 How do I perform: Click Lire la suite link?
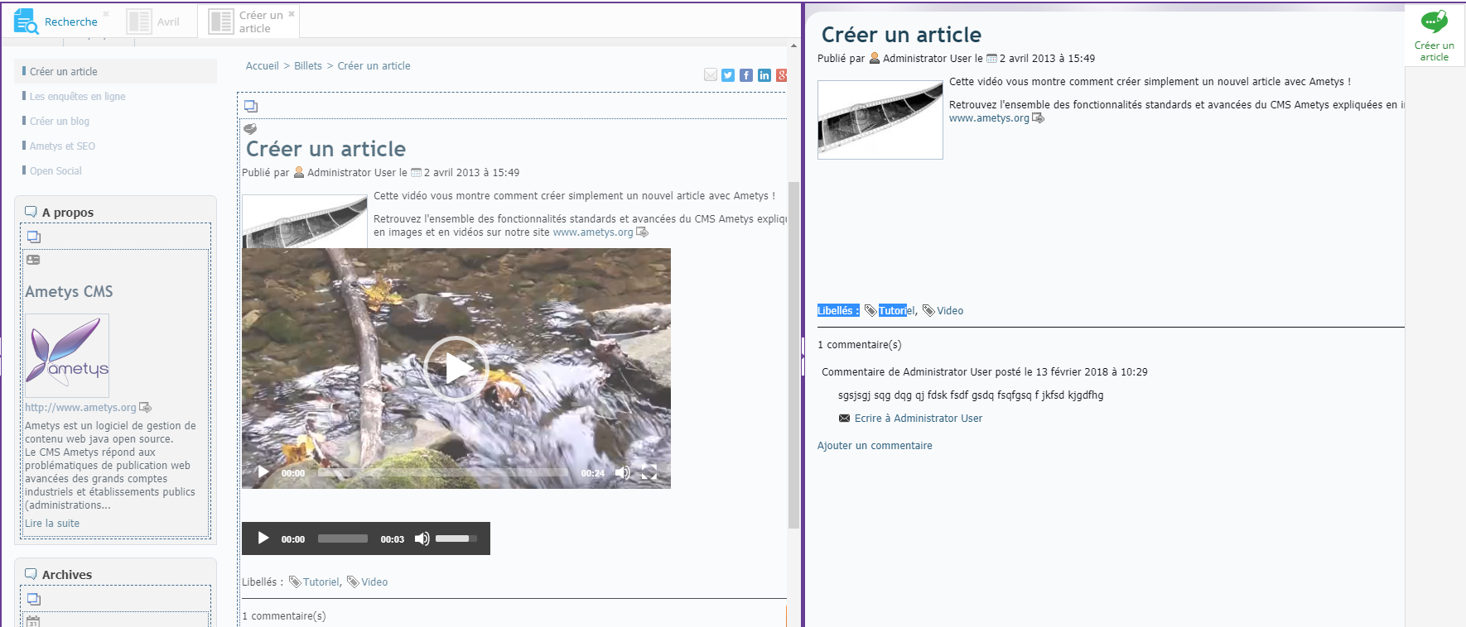(x=52, y=524)
